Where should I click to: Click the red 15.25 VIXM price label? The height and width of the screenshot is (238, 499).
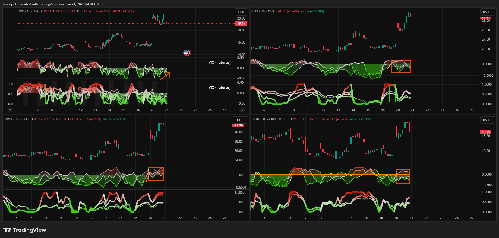click(486, 132)
